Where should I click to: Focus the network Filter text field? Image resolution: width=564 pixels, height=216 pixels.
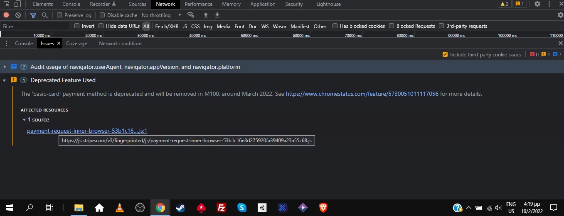pyautogui.click(x=35, y=26)
